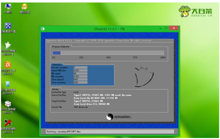Image resolution: width=220 pixels, height=139 pixels.
Task: Minimize the Ghost32 window
Action: [x=160, y=28]
